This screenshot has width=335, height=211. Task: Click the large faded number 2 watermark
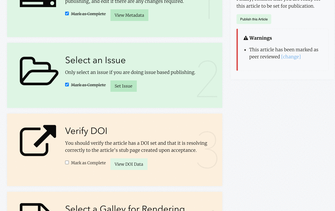(x=207, y=79)
